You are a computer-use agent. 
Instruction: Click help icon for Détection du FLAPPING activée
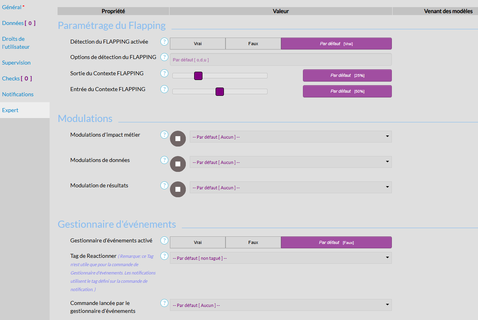pos(164,42)
